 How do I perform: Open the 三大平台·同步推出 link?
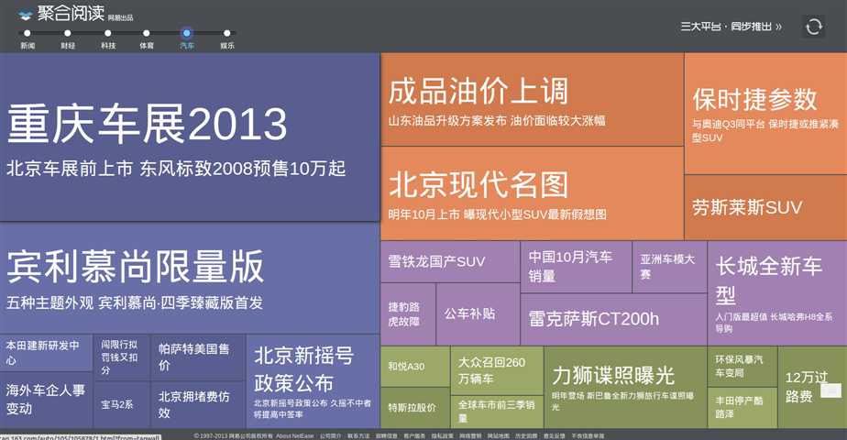coord(731,27)
